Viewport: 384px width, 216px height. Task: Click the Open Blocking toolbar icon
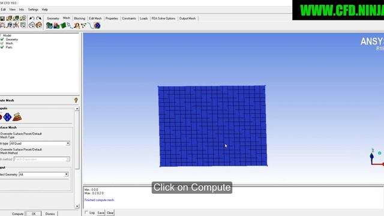[x=23, y=19]
